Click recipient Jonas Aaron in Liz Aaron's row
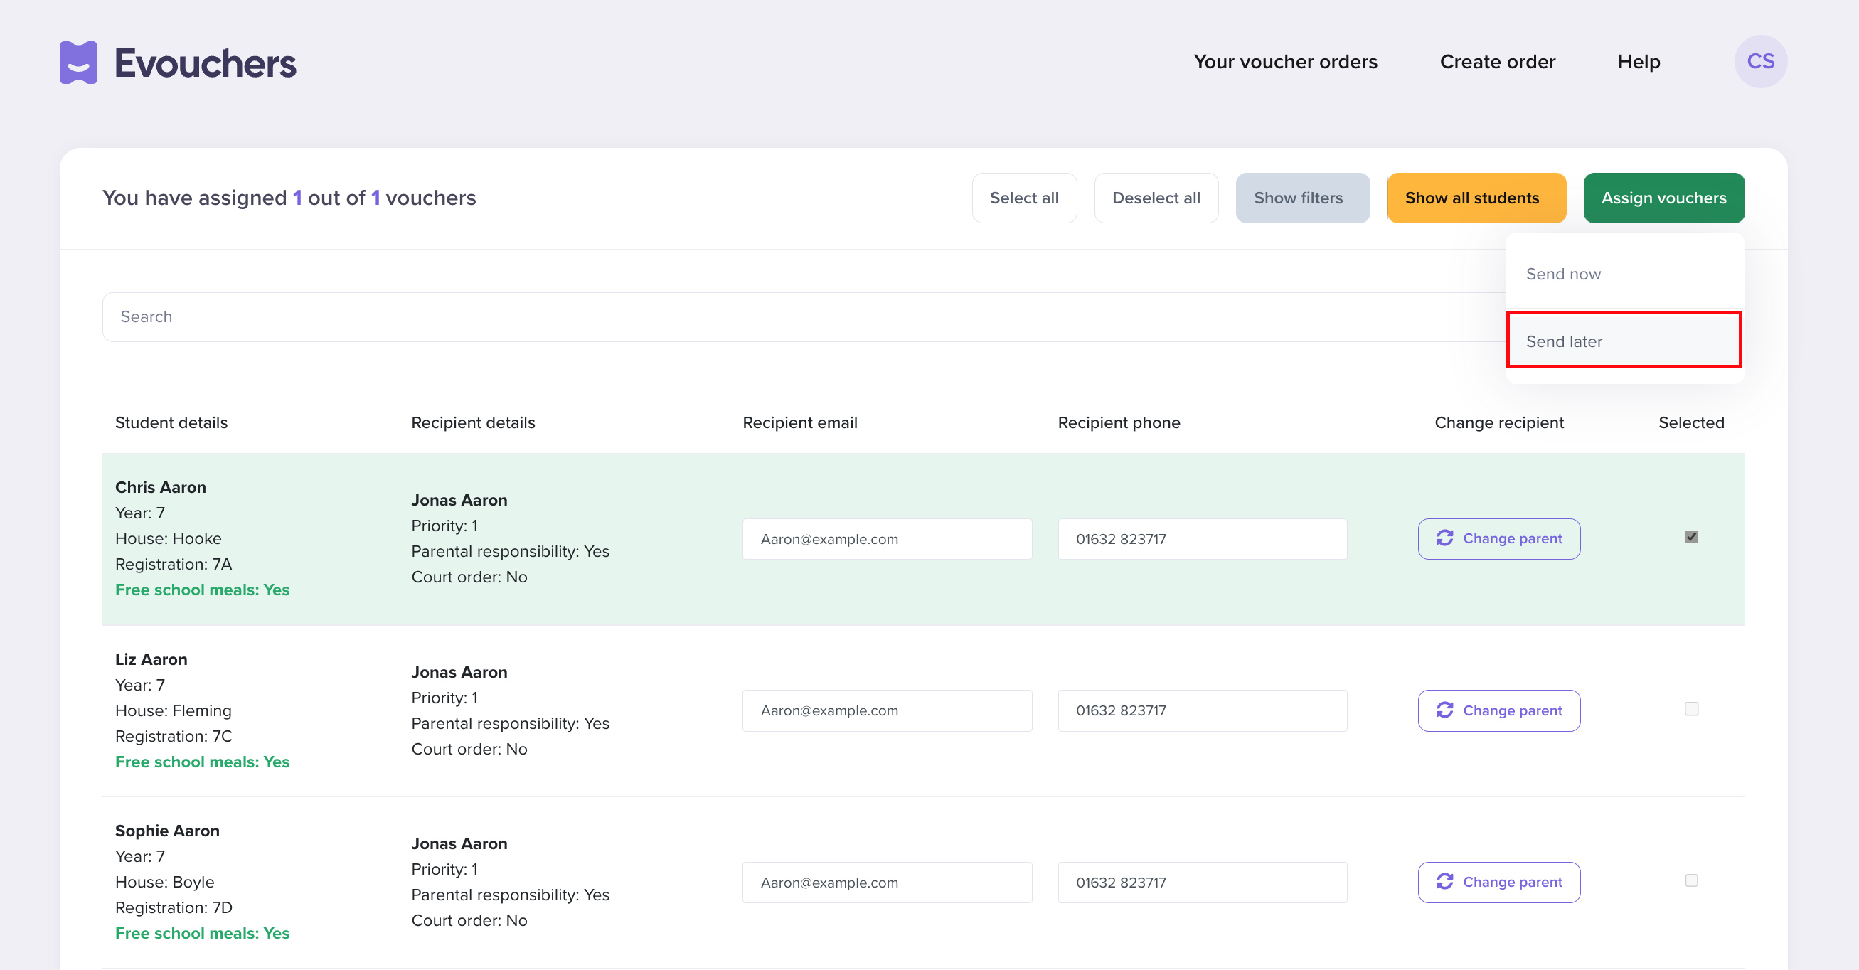Viewport: 1859px width, 970px height. pyautogui.click(x=459, y=672)
